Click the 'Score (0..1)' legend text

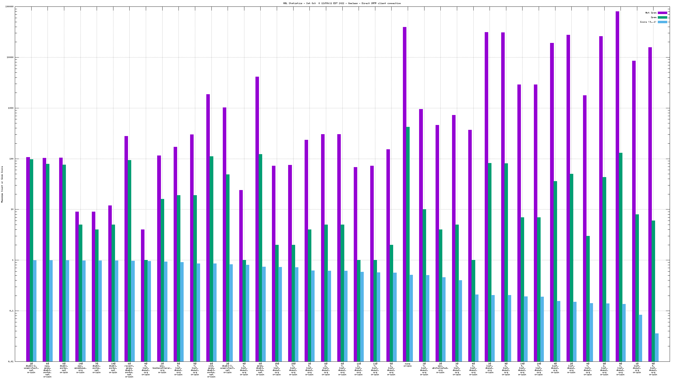(648, 22)
